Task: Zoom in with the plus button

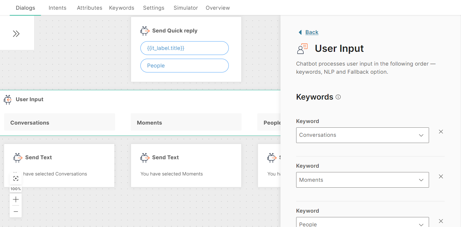Action: 16,200
